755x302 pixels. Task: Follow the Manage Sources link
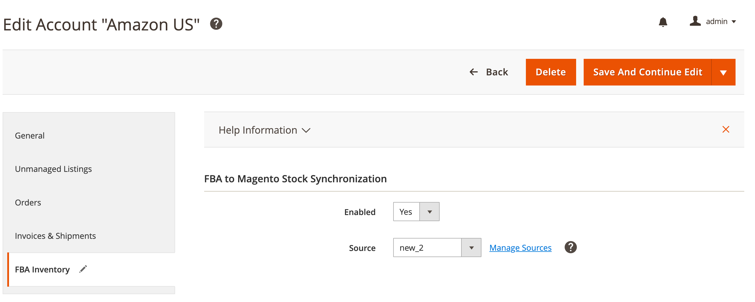click(520, 248)
